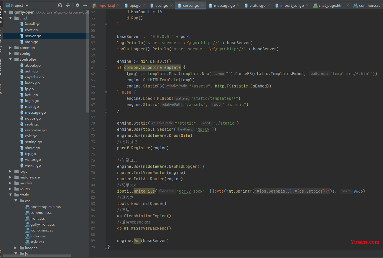Click Go file icon beside install.go
This screenshot has height=258, width=383.
point(22,24)
